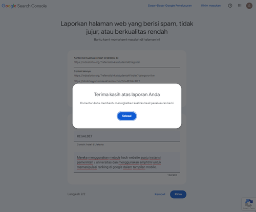Open the Google apps grid icon
Viewport: 256px width, 212px height.
240,6
